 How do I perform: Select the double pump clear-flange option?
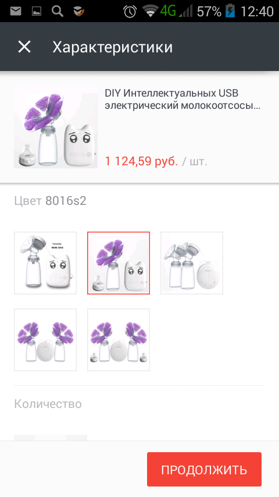[x=192, y=263]
